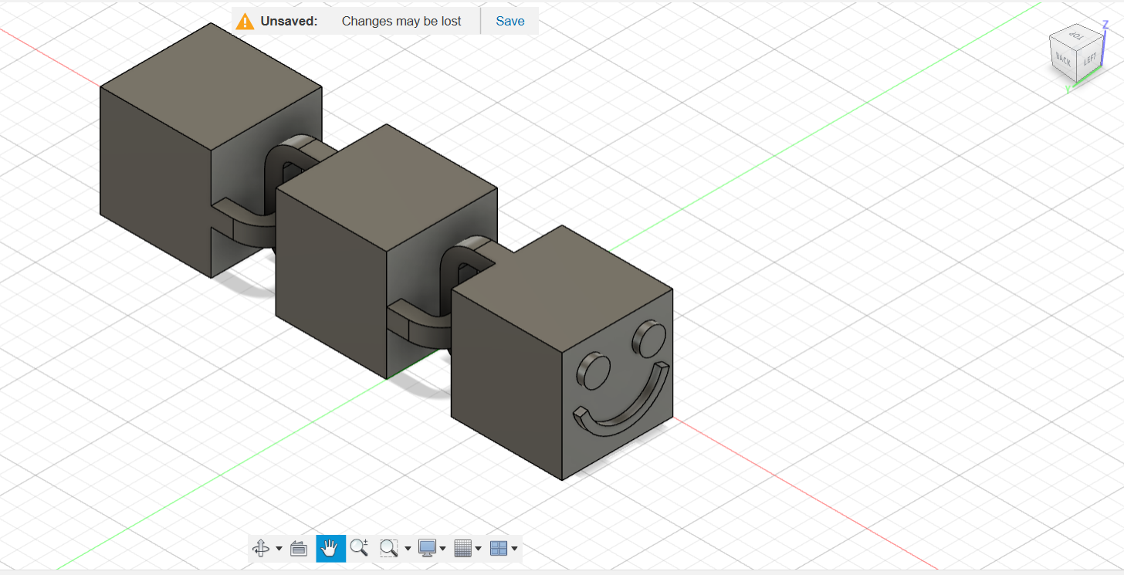Select the Pan hand tool

(330, 549)
